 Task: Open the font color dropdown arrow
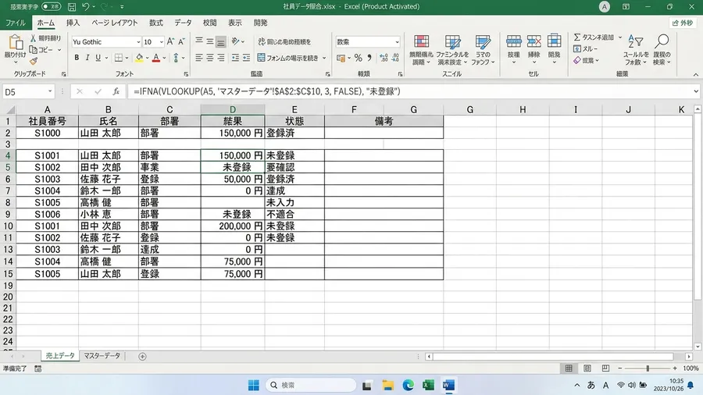pyautogui.click(x=165, y=58)
